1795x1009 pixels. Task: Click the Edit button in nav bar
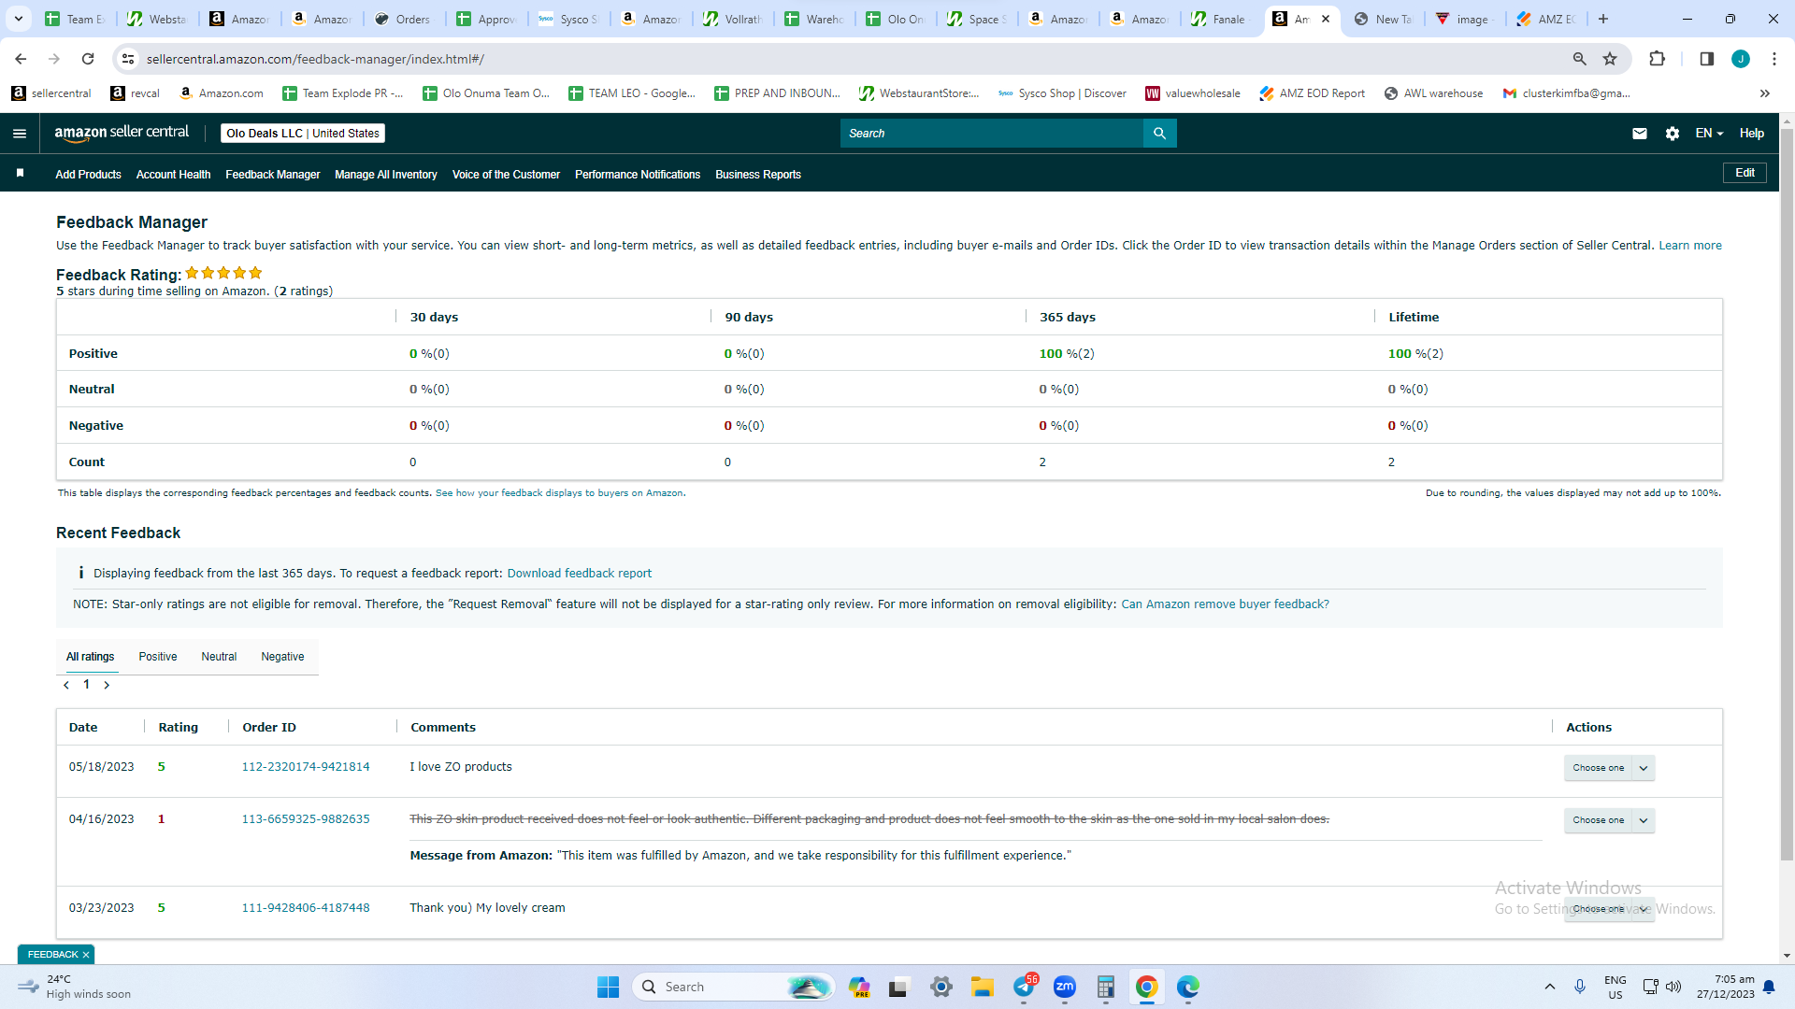pos(1745,173)
